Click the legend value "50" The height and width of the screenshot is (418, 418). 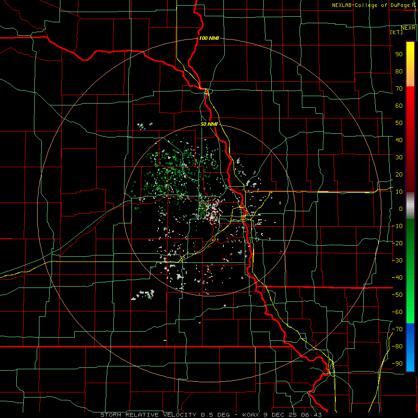point(399,123)
